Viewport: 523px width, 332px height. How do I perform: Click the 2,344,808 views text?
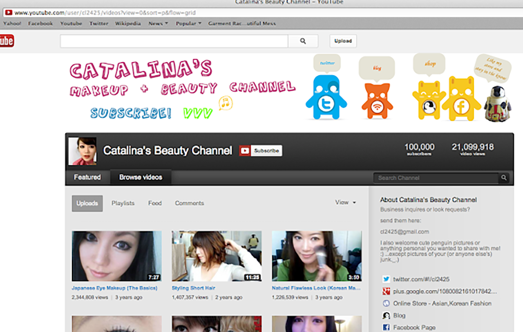tap(89, 297)
